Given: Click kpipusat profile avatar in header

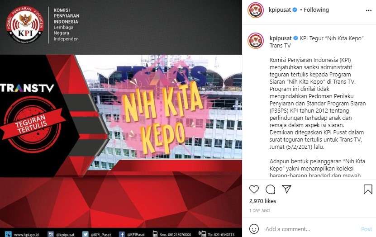Looking at the screenshot, I should coord(256,10).
